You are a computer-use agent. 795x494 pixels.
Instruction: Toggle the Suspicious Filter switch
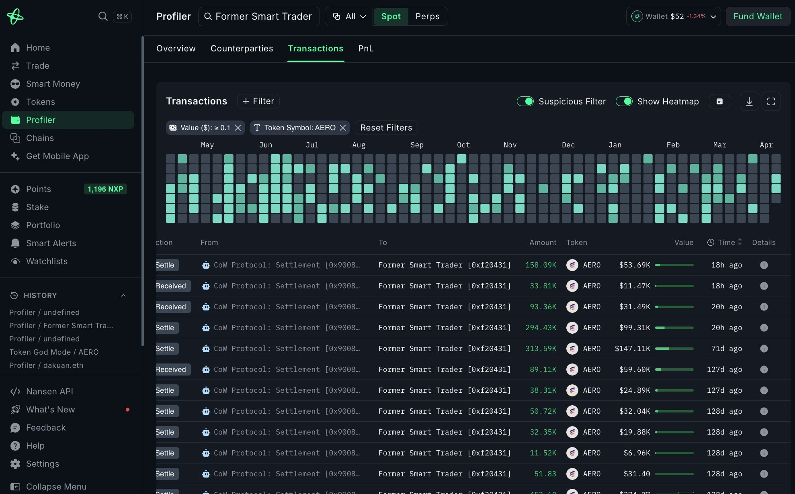[x=525, y=101]
